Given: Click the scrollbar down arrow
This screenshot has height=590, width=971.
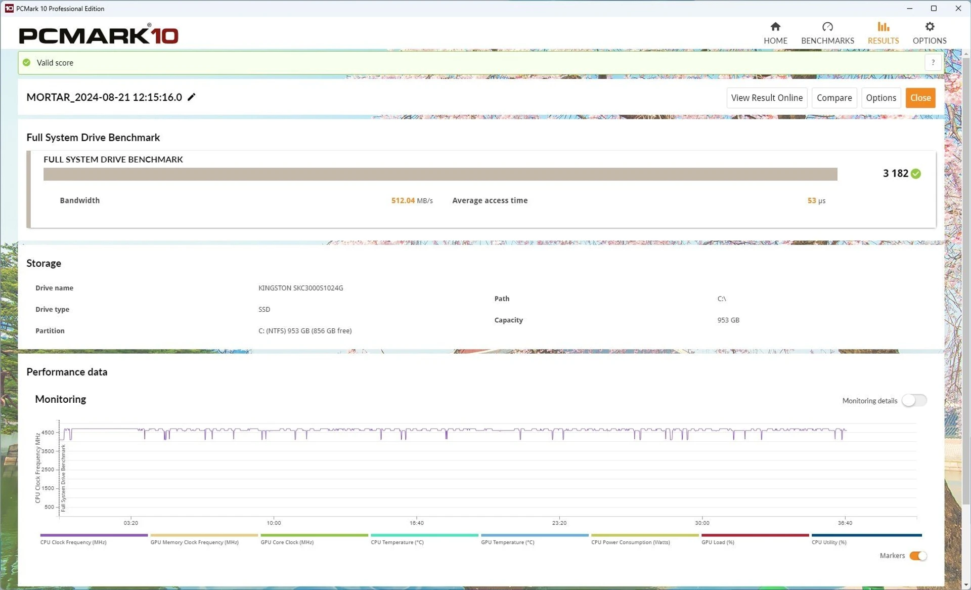Looking at the screenshot, I should (x=965, y=585).
